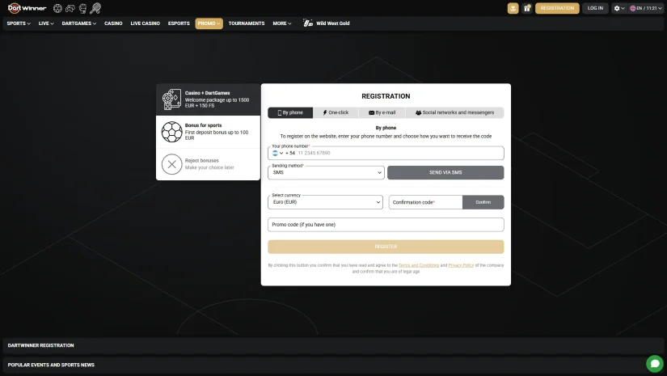Image resolution: width=667 pixels, height=376 pixels.
Task: Expand the PROMO menu
Action: click(x=209, y=23)
